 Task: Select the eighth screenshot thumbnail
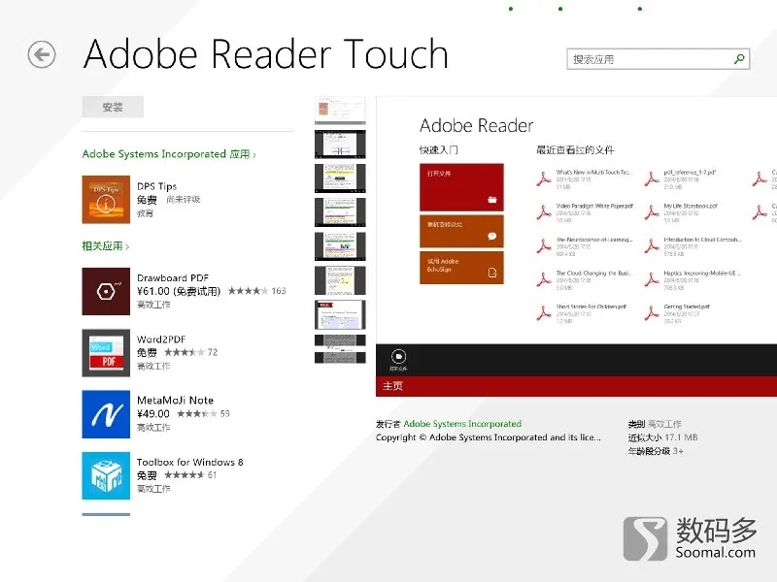(341, 349)
